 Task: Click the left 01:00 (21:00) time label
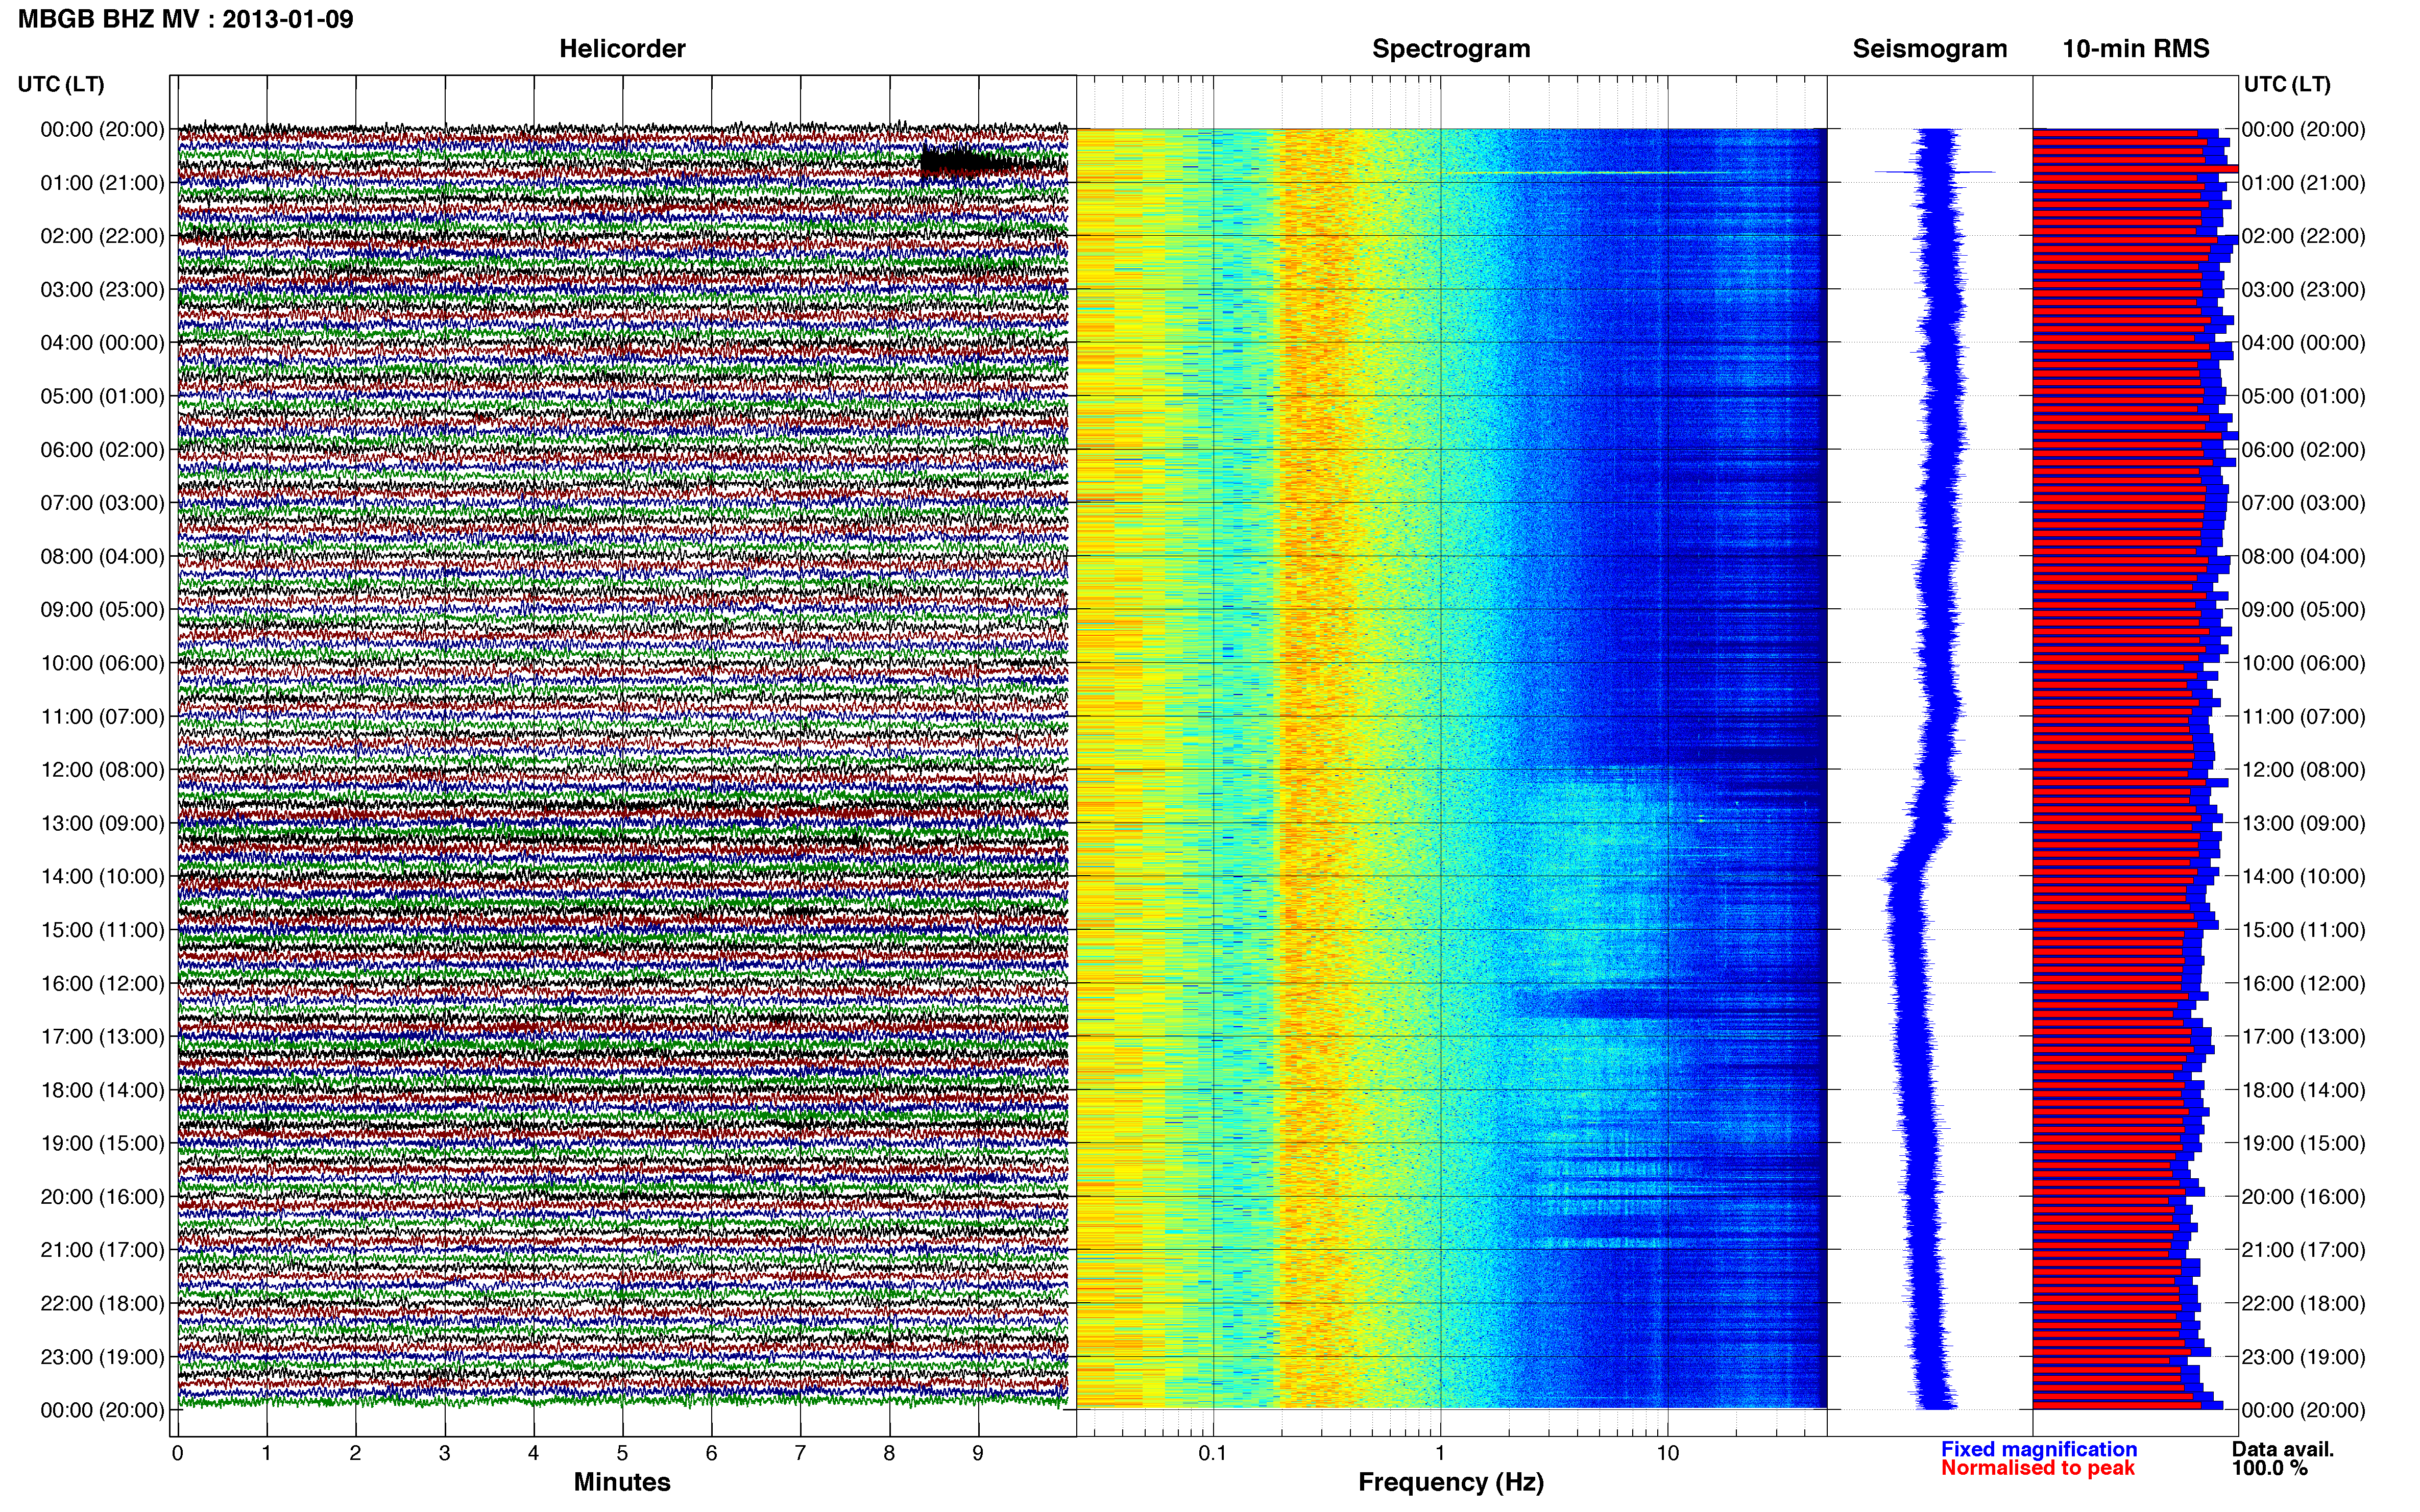[x=102, y=183]
